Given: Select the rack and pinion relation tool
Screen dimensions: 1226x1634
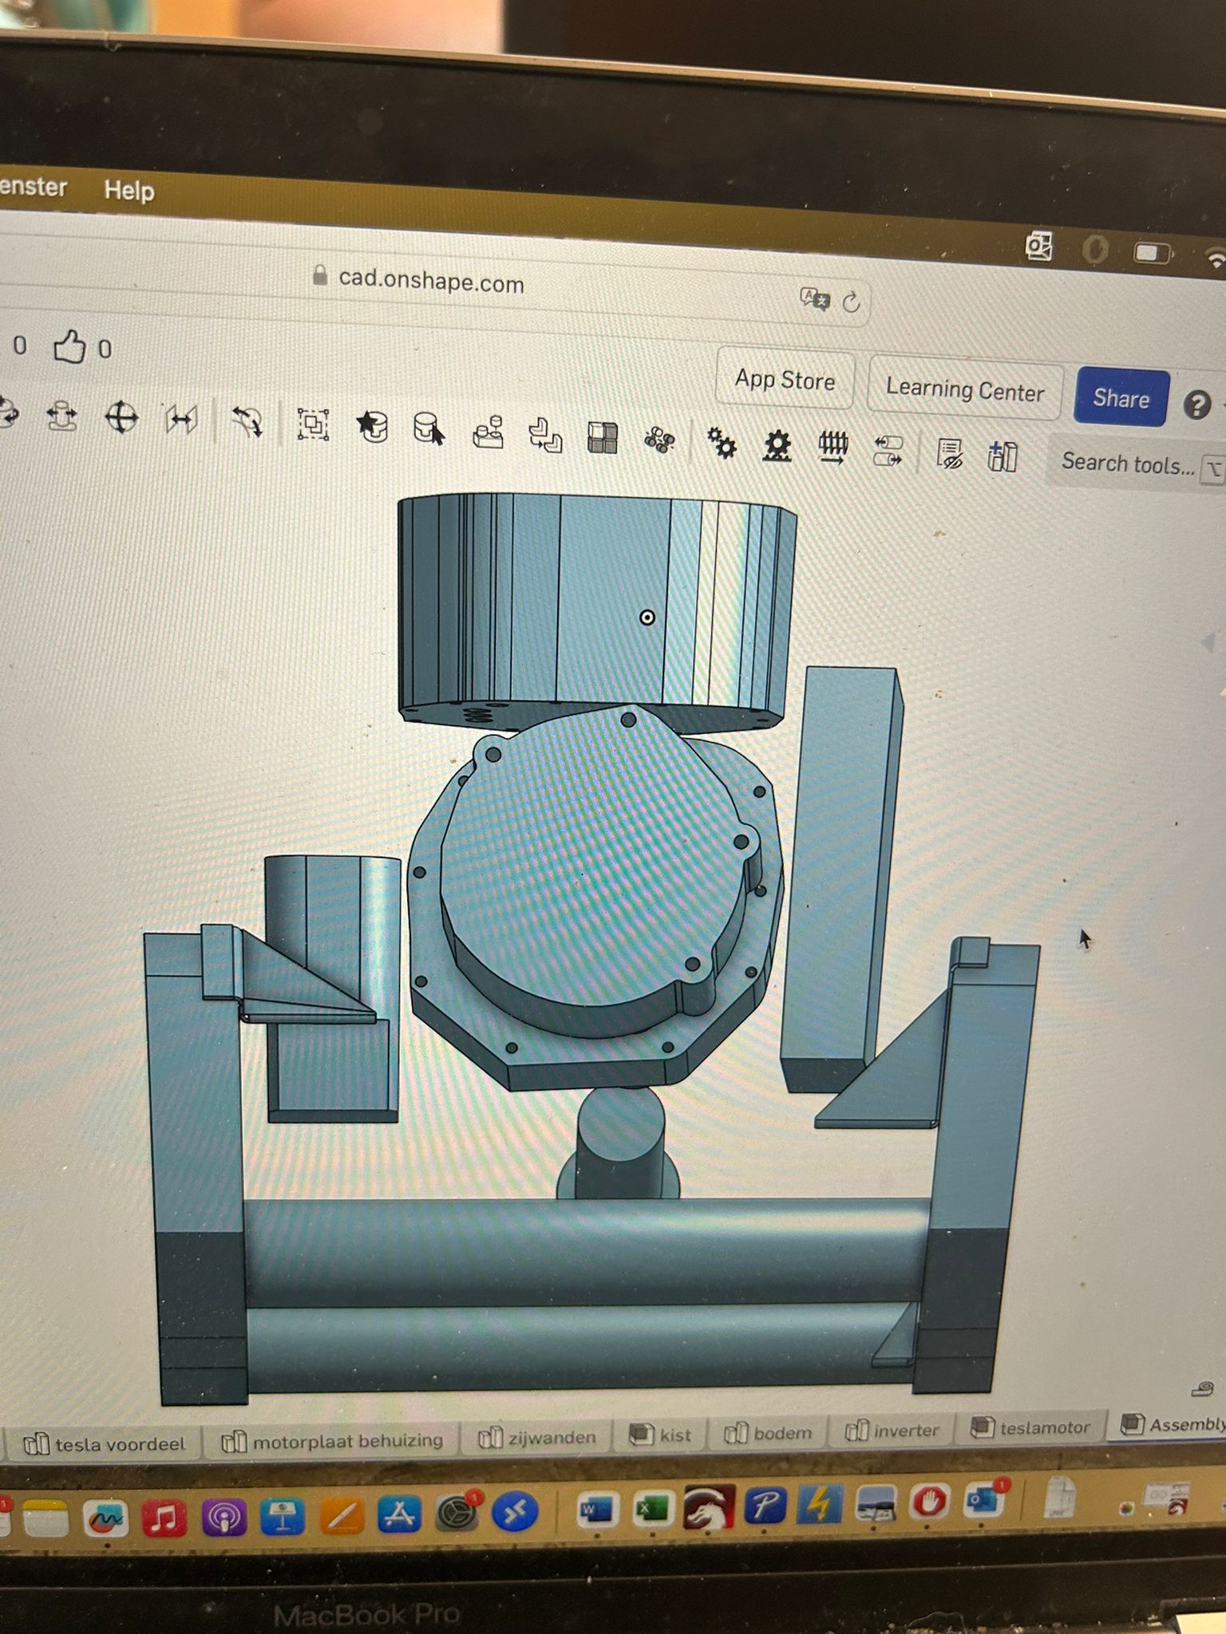Looking at the screenshot, I should tap(777, 446).
